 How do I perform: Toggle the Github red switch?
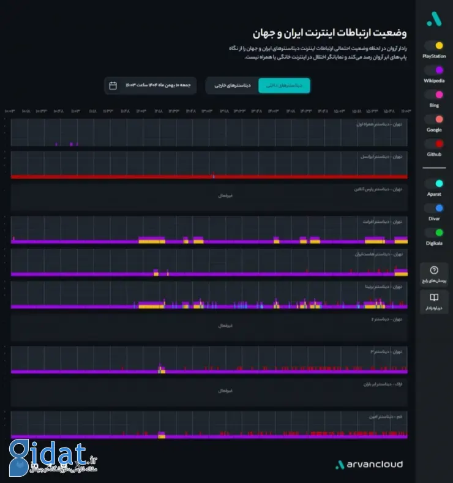coord(434,143)
